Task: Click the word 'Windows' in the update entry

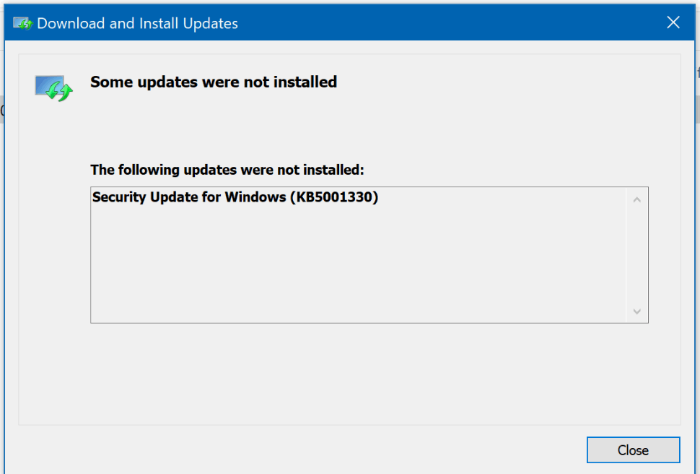Action: (255, 197)
